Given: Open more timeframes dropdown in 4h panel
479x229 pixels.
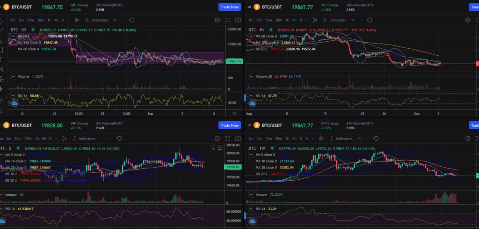Looking at the screenshot, I should 307,20.
